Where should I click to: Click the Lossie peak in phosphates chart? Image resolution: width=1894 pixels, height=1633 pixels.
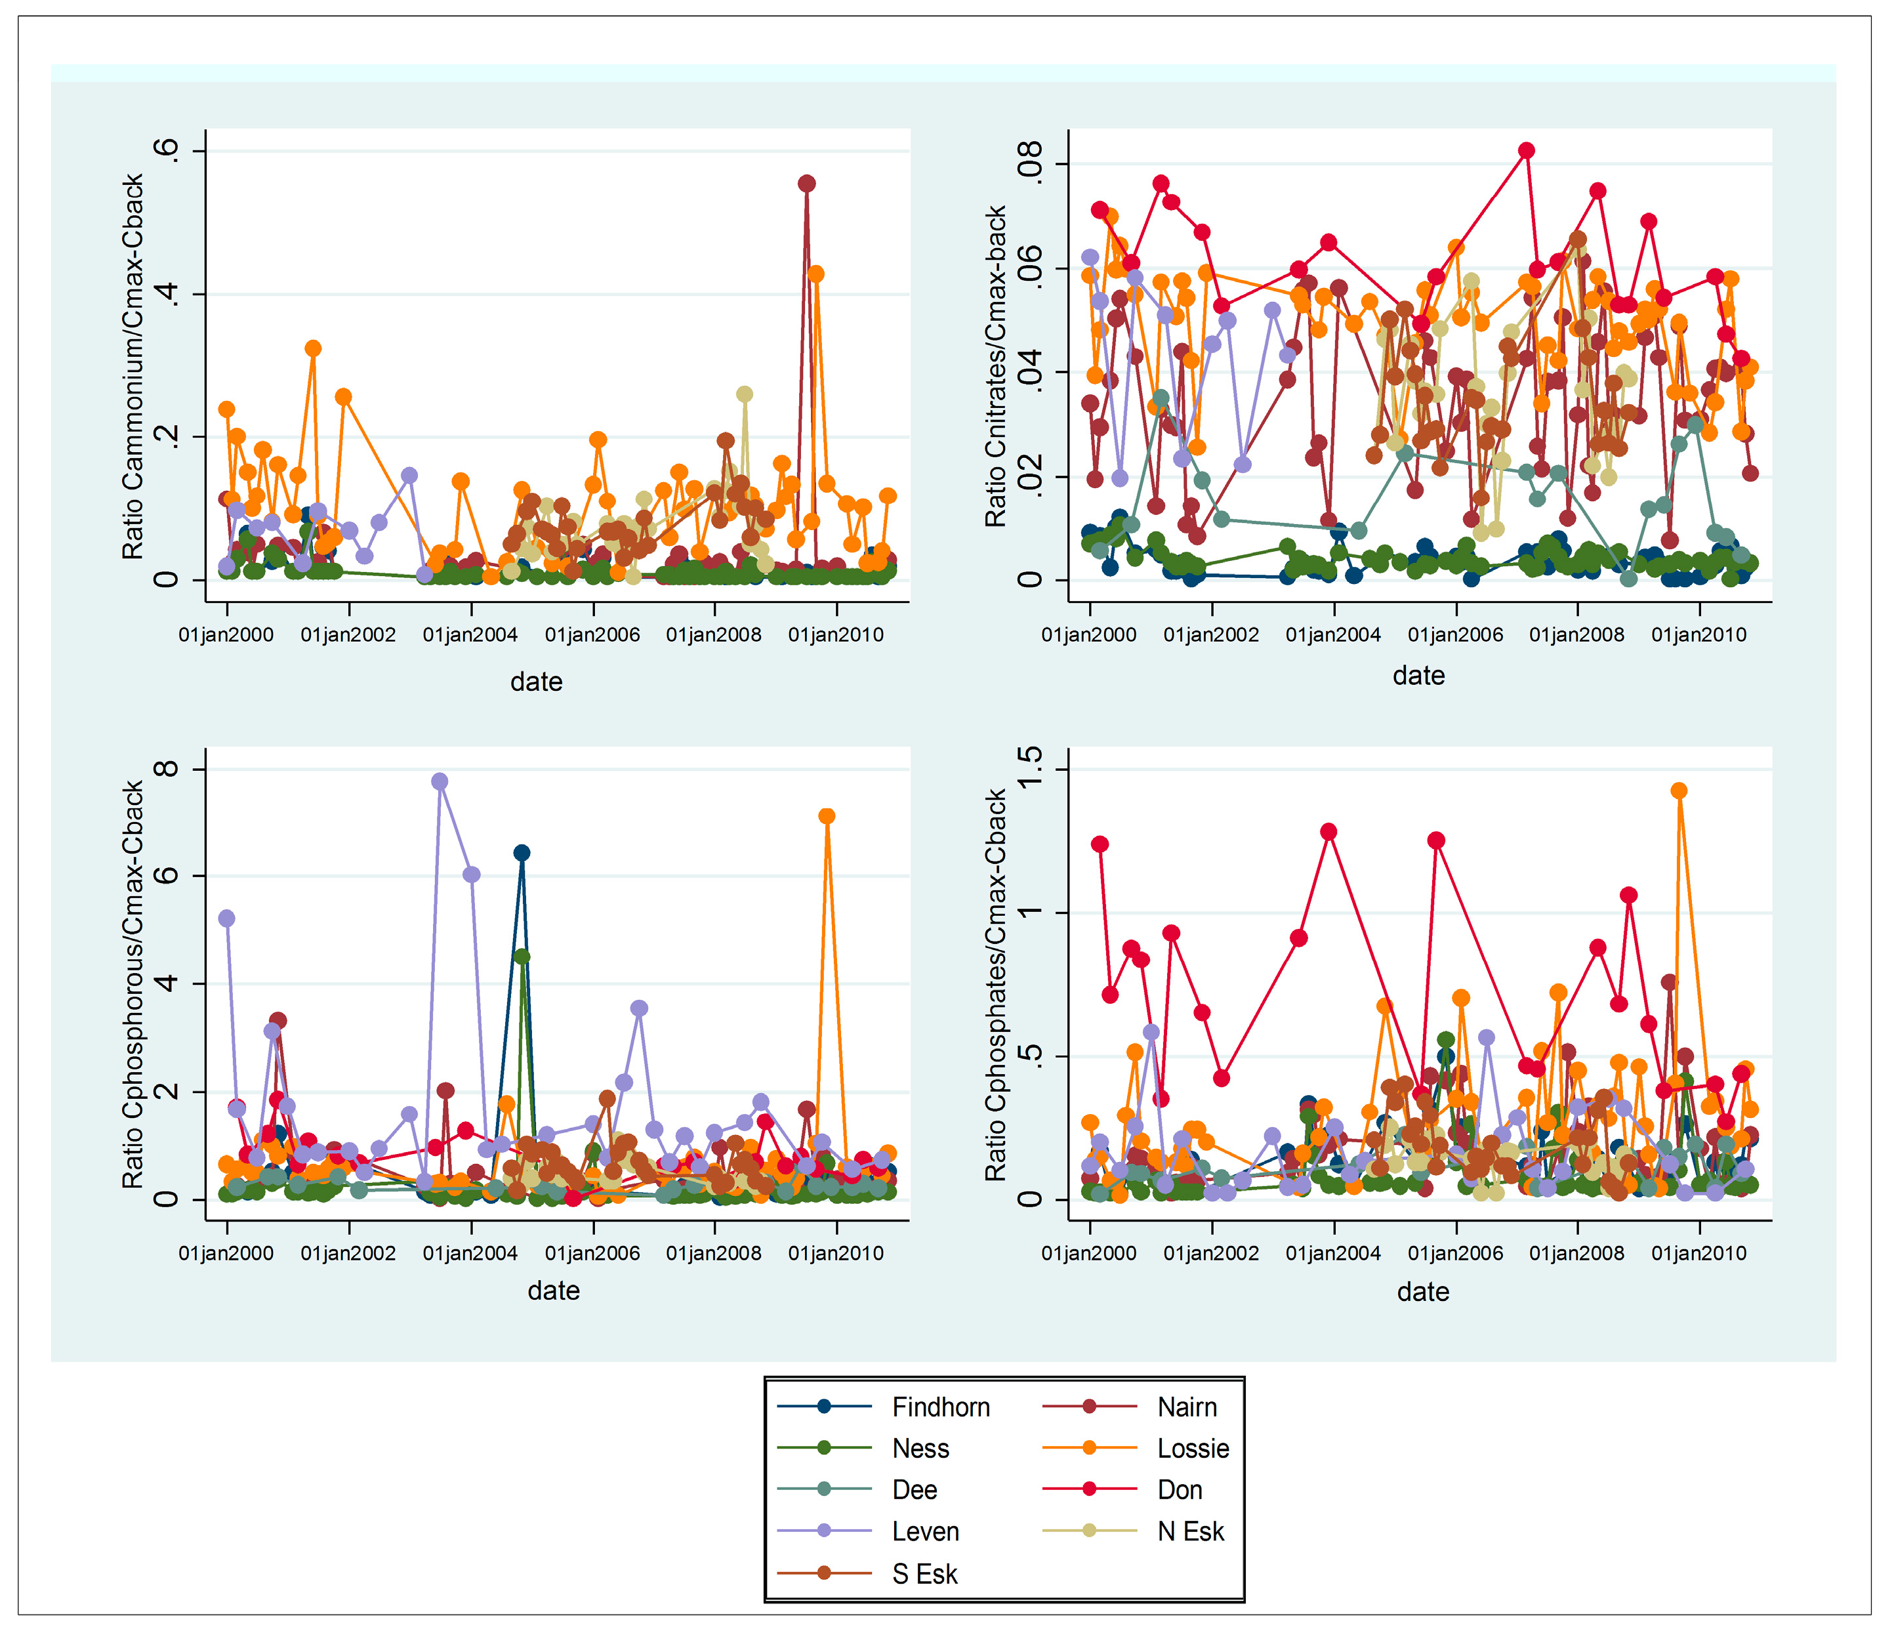pyautogui.click(x=1678, y=791)
